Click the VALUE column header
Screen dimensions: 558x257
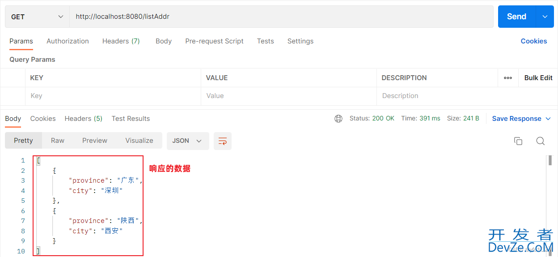pyautogui.click(x=217, y=78)
